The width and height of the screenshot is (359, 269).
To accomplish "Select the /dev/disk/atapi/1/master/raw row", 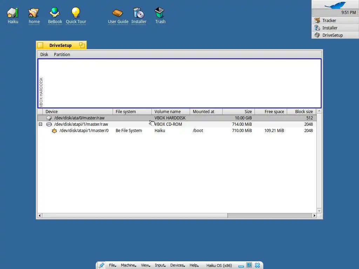I will point(177,124).
